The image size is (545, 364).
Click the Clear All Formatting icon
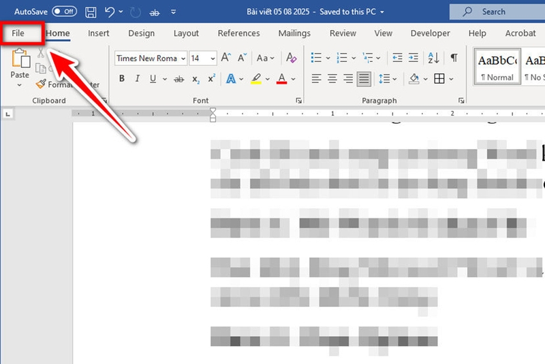point(292,58)
